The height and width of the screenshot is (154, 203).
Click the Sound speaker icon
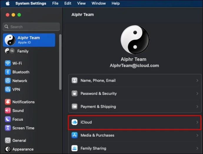tap(8, 110)
